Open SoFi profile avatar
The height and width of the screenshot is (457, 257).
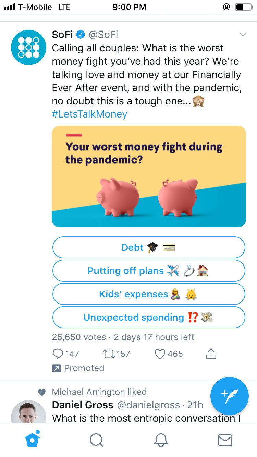pyautogui.click(x=28, y=48)
